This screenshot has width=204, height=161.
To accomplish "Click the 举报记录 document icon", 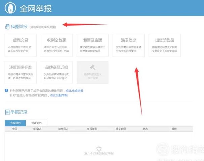I will (x=7, y=112).
